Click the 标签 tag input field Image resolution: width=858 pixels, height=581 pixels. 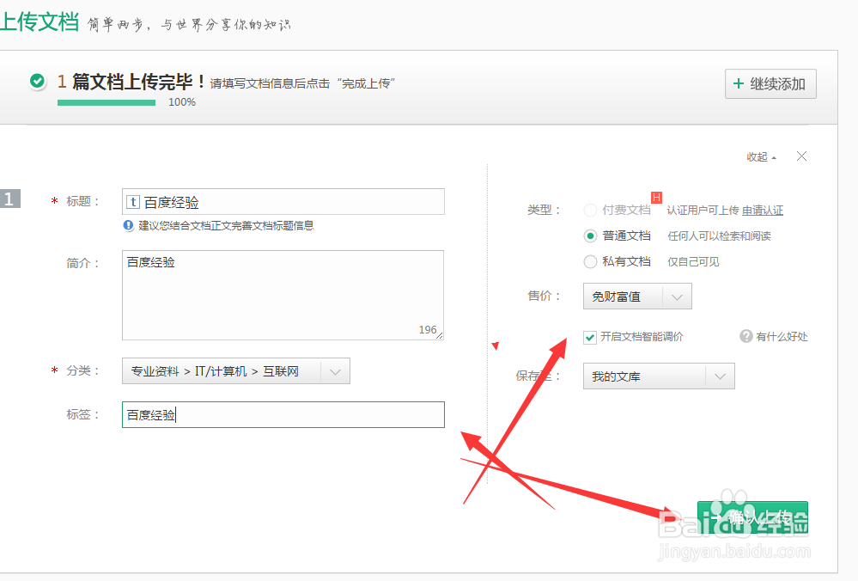click(283, 414)
